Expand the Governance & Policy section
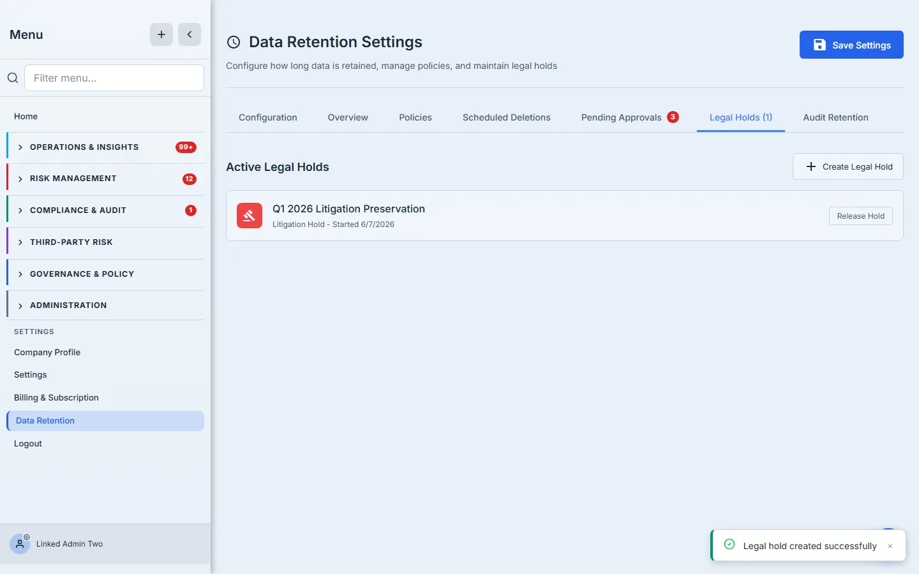Viewport: 919px width, 574px height. pyautogui.click(x=105, y=274)
